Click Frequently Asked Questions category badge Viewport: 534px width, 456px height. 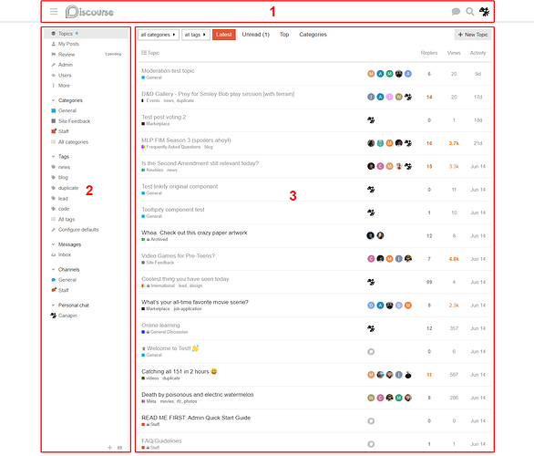click(171, 147)
